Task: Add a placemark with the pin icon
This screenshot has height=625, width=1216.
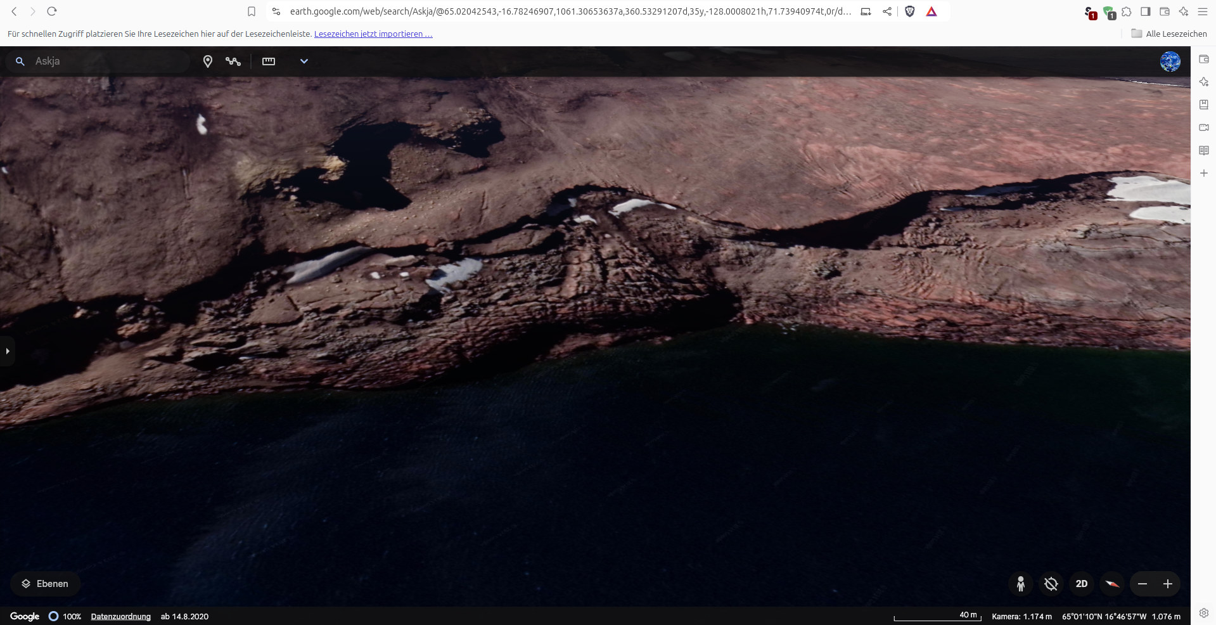Action: [208, 61]
